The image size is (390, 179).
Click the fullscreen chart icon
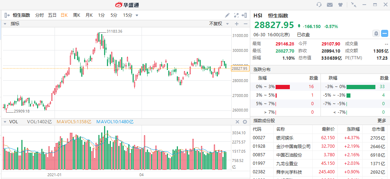236,15
